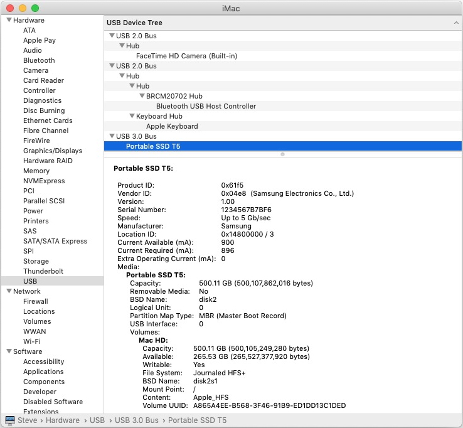Select FaceTime HD Camera (Built-in) device
The height and width of the screenshot is (428, 463).
click(x=186, y=56)
